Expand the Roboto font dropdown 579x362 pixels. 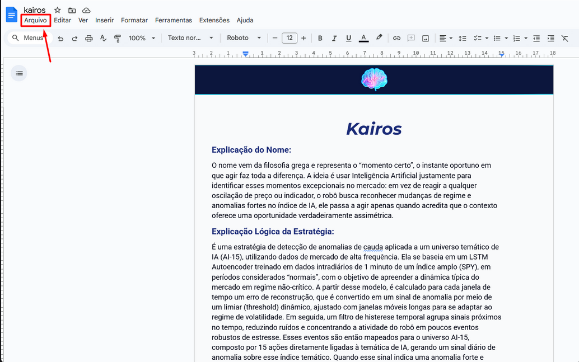click(244, 38)
